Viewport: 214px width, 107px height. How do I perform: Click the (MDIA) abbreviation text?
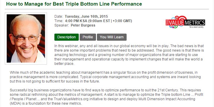coord(14,103)
